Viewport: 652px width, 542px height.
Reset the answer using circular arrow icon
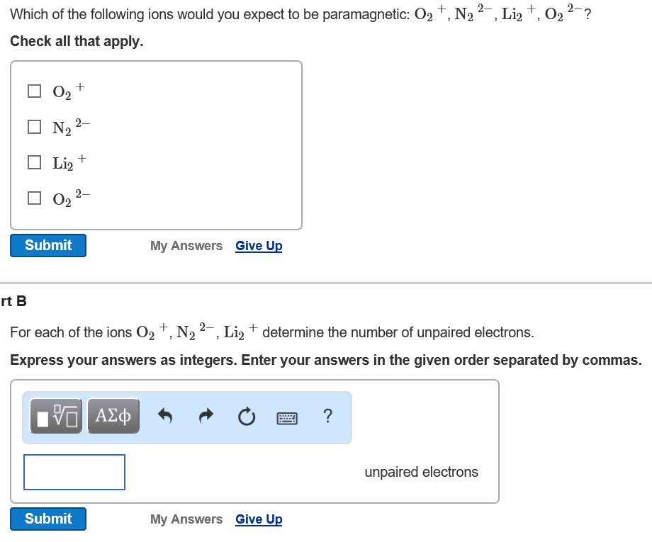(246, 416)
